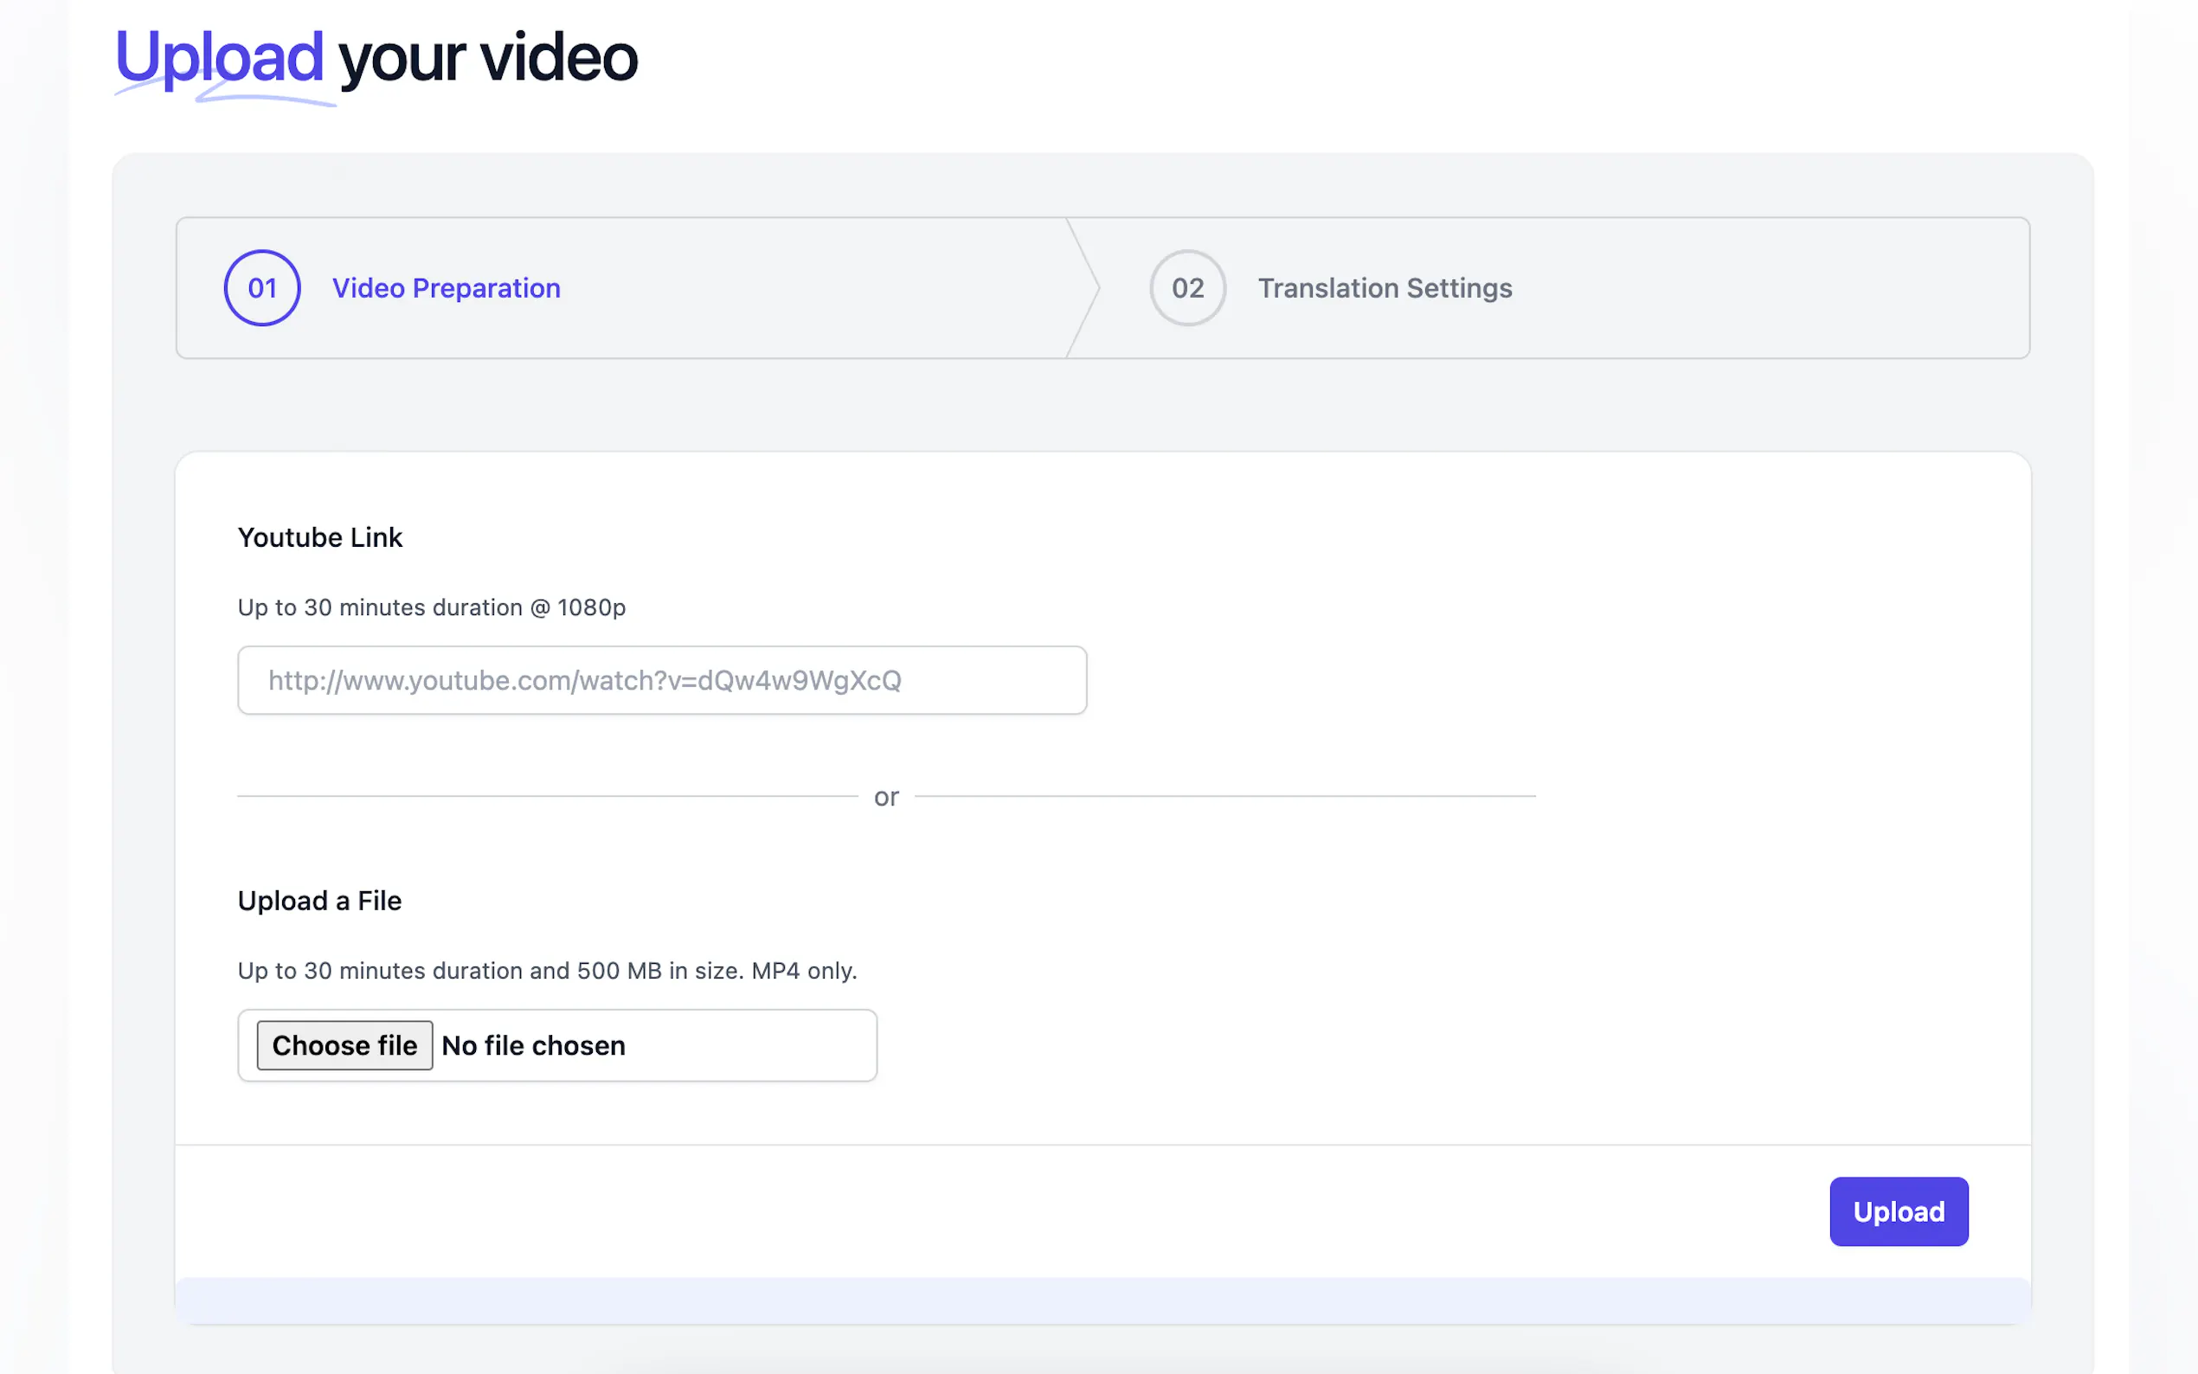Viewport: 2198px width, 1374px height.
Task: Click the light blue bar below Upload
Action: pyautogui.click(x=1102, y=1300)
